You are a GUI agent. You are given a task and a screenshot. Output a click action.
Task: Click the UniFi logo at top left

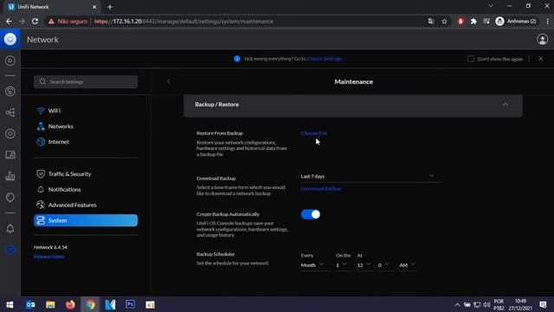click(x=10, y=39)
